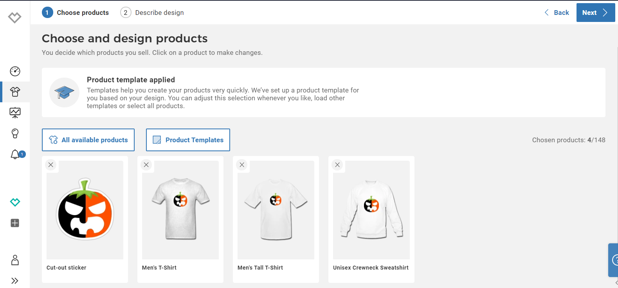This screenshot has height=288, width=618.
Task: Open the Statistics presentation icon
Action: click(15, 112)
